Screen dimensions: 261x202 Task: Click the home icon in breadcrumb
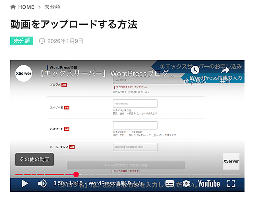pos(13,7)
